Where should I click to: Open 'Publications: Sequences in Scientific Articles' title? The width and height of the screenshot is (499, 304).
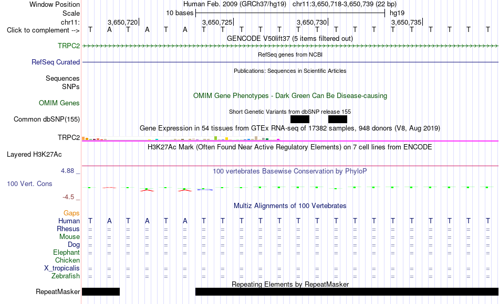[290, 71]
